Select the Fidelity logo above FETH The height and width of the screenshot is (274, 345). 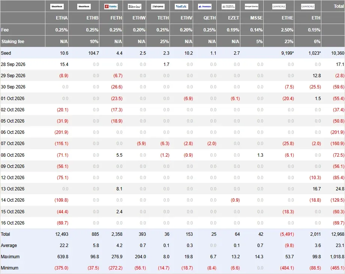[x=111, y=6]
